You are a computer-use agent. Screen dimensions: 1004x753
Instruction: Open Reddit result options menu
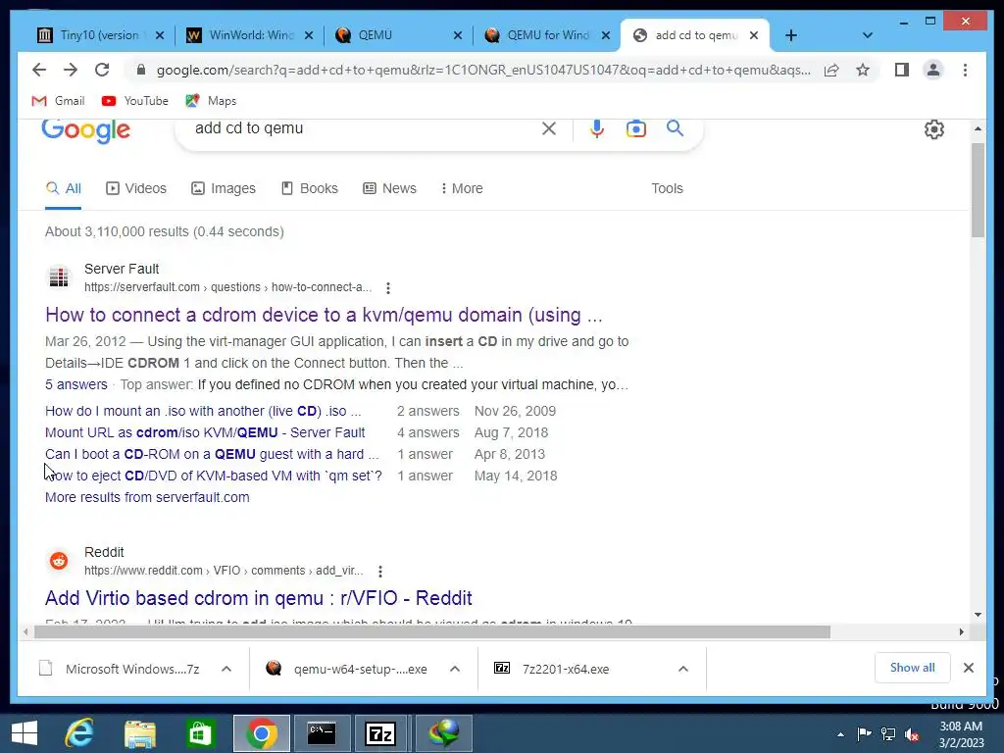(x=380, y=572)
